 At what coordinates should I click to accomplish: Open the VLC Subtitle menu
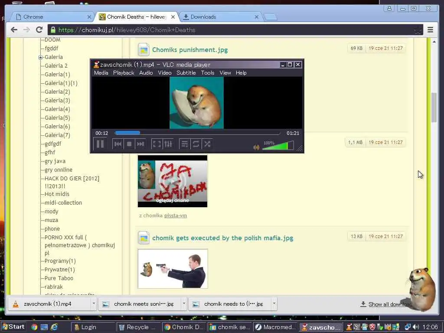click(x=186, y=73)
